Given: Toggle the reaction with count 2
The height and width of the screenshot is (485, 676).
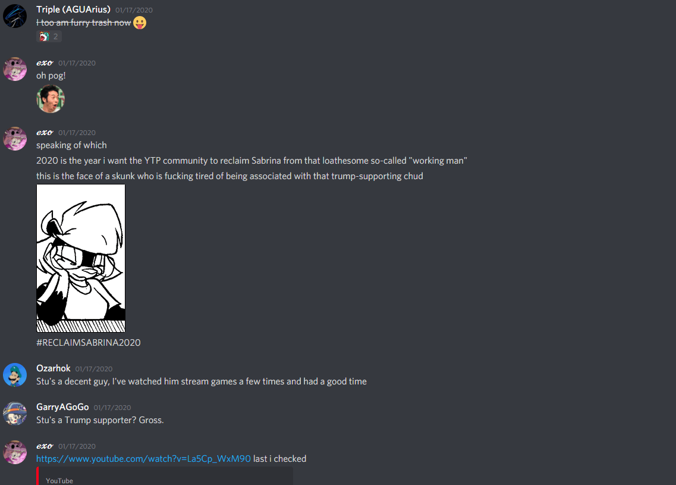Looking at the screenshot, I should point(49,37).
